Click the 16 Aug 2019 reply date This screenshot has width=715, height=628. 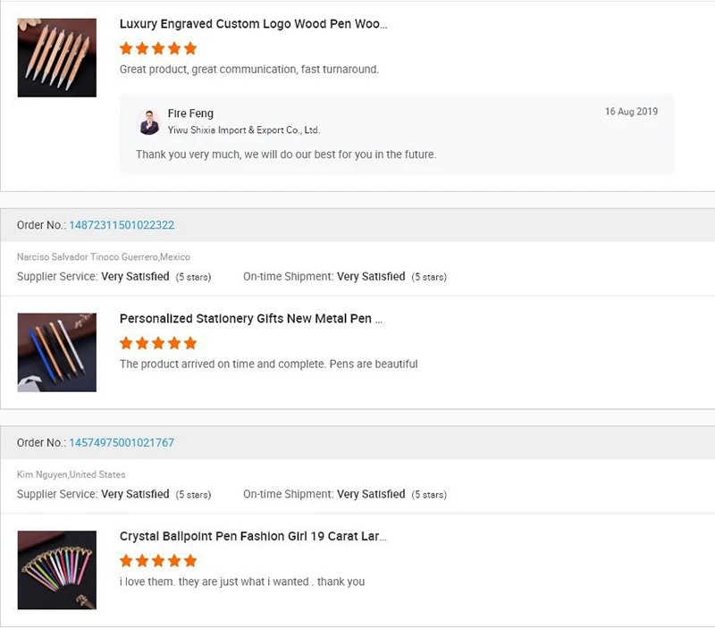pyautogui.click(x=631, y=113)
